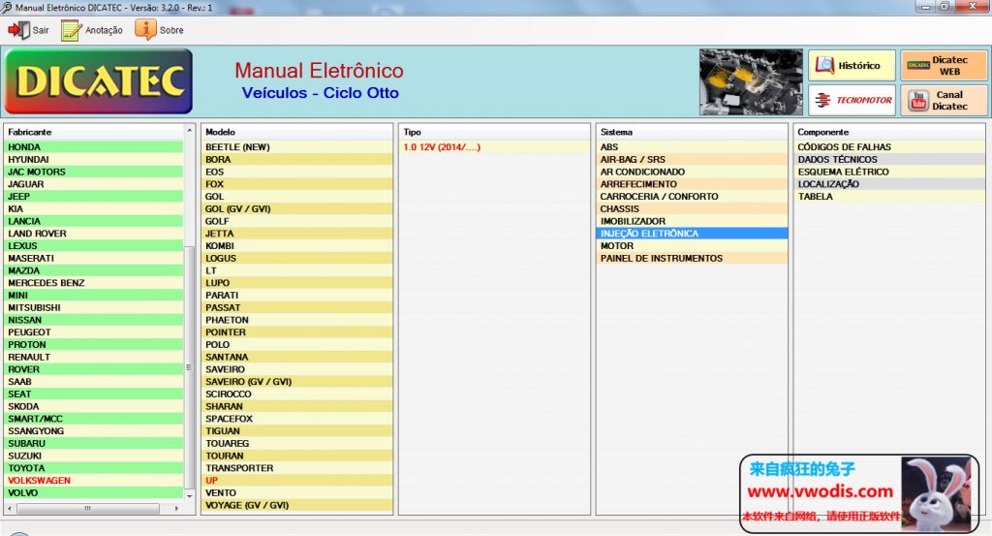Open Dicatec WEB link button
This screenshot has width=992, height=536.
pyautogui.click(x=944, y=66)
